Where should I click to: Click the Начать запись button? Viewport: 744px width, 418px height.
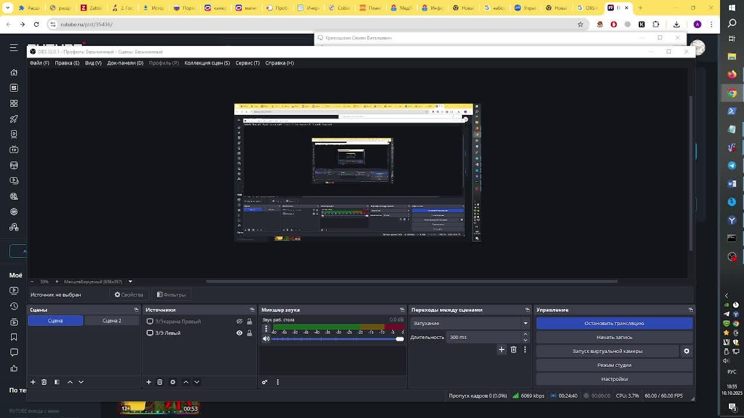click(614, 337)
